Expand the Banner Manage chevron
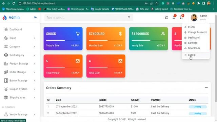Viewport: 217px width, 122px height. coord(35,81)
